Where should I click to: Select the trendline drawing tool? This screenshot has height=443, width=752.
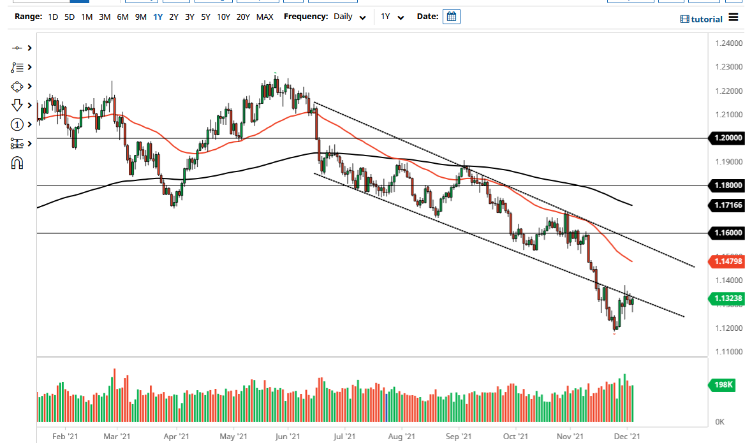(x=17, y=48)
